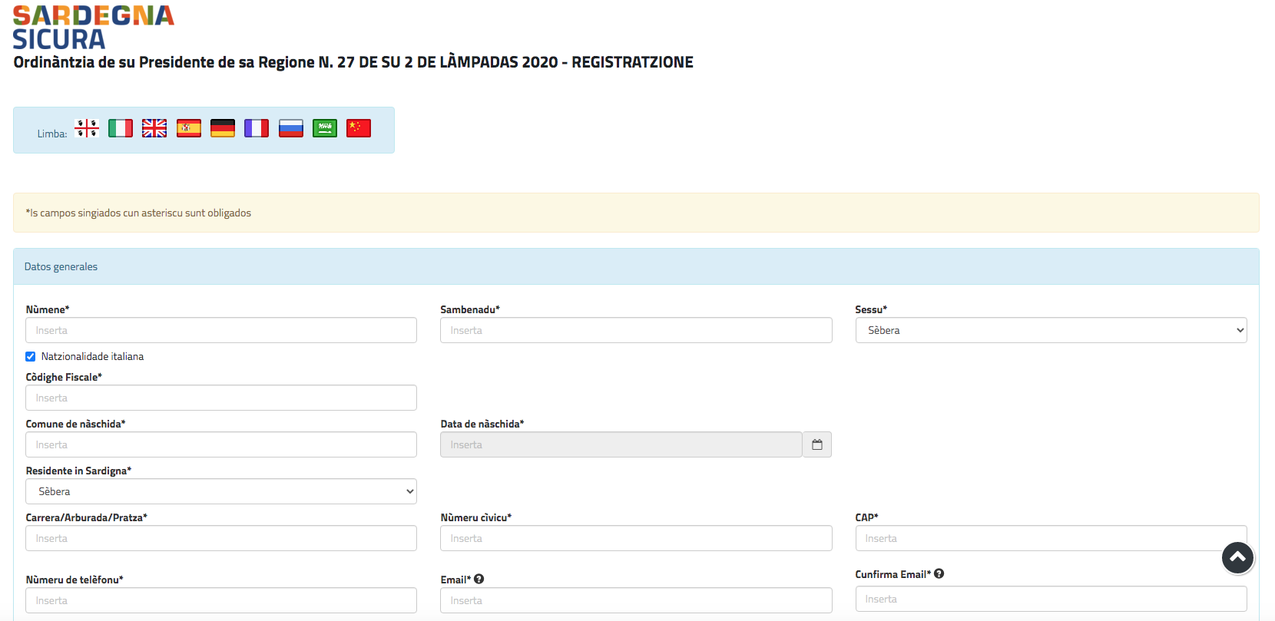
Task: Select the German flag language option
Action: (x=223, y=128)
